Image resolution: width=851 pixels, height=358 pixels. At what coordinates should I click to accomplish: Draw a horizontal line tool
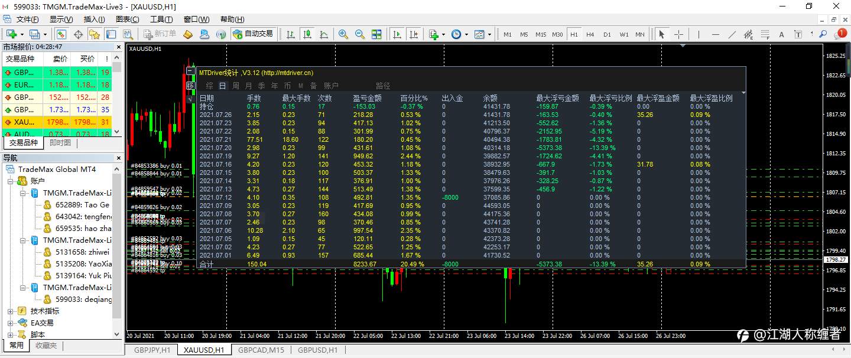click(x=716, y=34)
